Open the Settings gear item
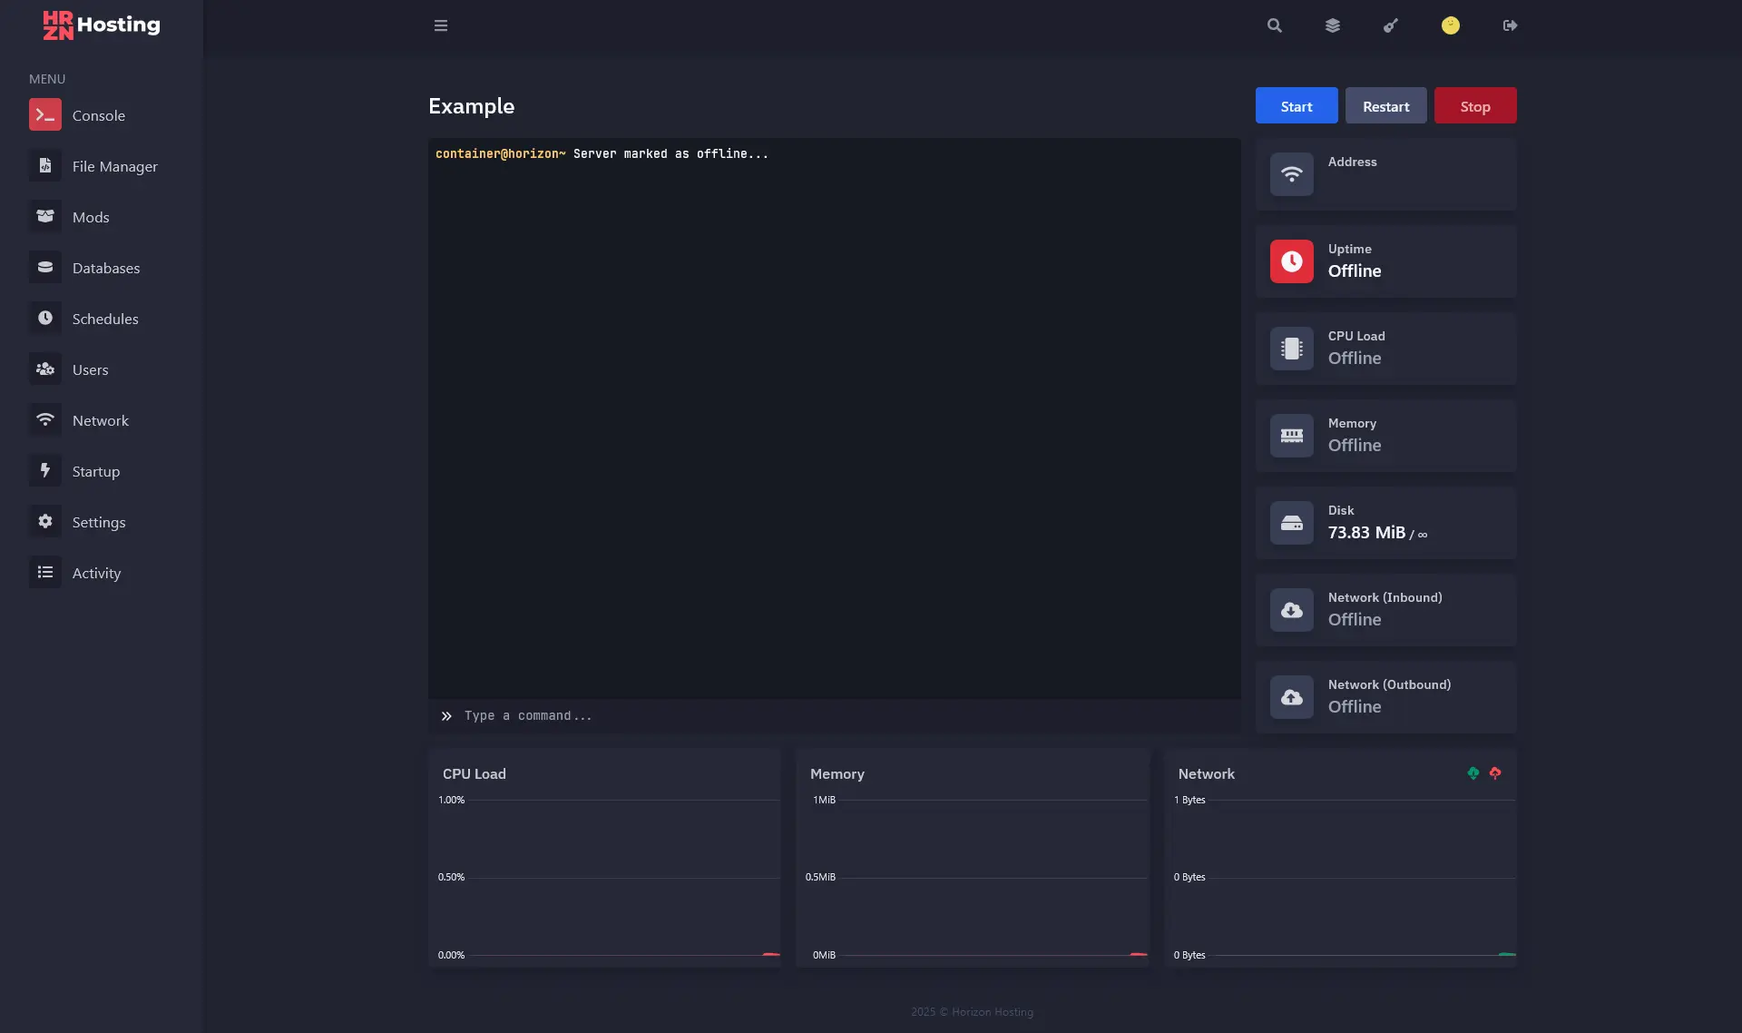This screenshot has height=1033, width=1742. tap(98, 522)
